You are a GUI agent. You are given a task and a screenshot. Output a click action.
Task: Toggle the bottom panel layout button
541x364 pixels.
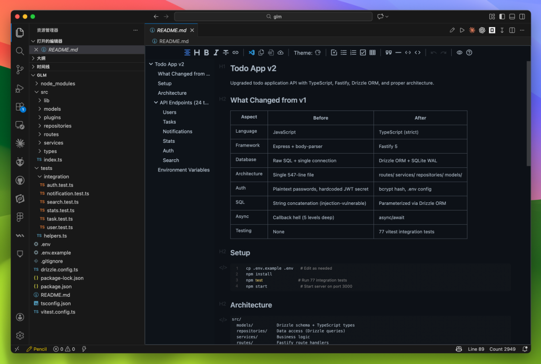pos(512,17)
